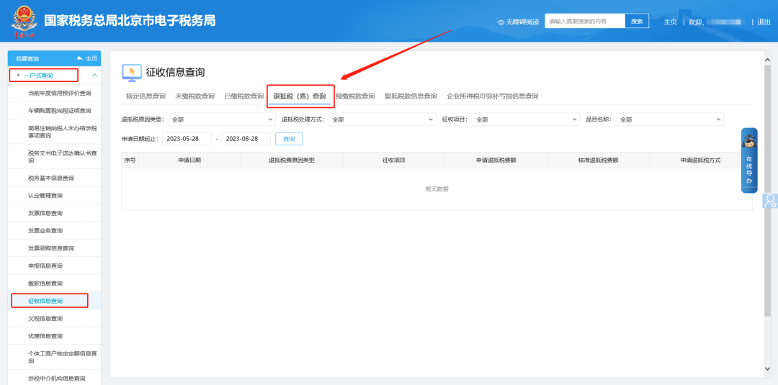The height and width of the screenshot is (385, 778).
Task: Click the monitor icon beside 征收信息查询 title
Action: coord(132,73)
